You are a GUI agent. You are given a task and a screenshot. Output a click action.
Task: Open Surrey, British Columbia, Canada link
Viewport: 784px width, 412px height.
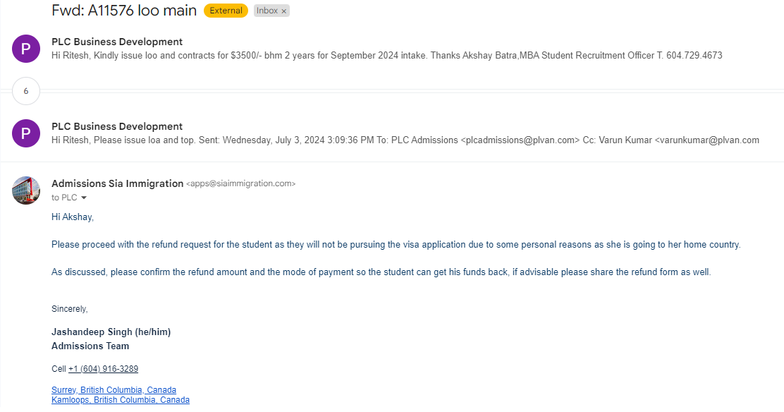point(114,390)
